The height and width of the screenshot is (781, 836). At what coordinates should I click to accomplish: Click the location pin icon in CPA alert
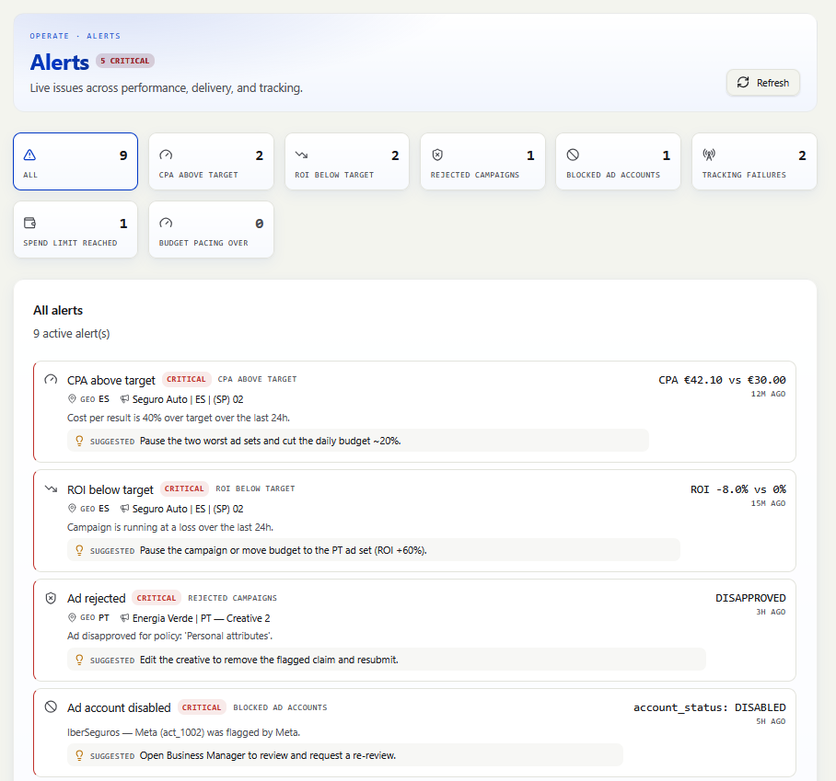(72, 399)
